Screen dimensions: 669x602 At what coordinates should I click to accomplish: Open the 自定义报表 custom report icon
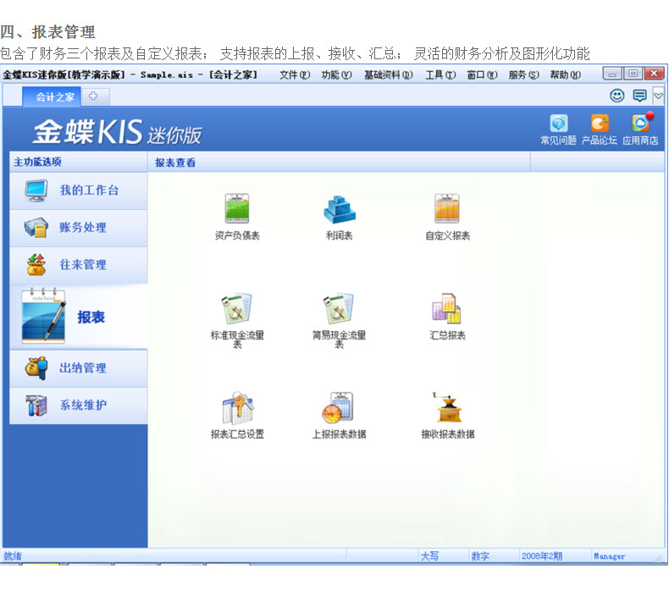(x=447, y=208)
